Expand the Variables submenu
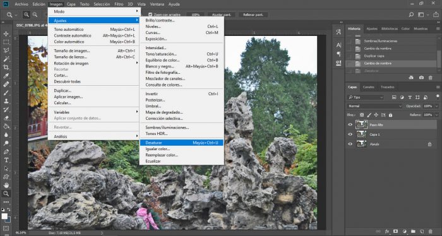442x236 pixels. pyautogui.click(x=93, y=112)
